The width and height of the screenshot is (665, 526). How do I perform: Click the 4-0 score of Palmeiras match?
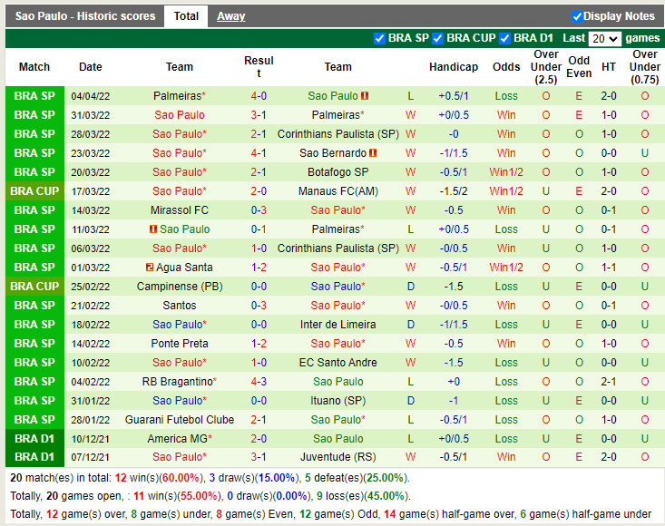tap(259, 96)
